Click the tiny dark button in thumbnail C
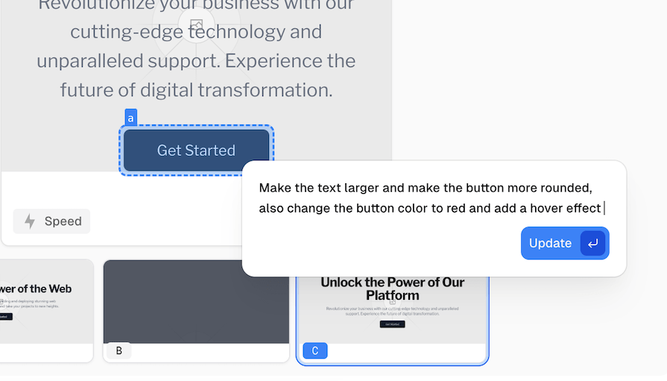This screenshot has width=667, height=381. (x=392, y=324)
